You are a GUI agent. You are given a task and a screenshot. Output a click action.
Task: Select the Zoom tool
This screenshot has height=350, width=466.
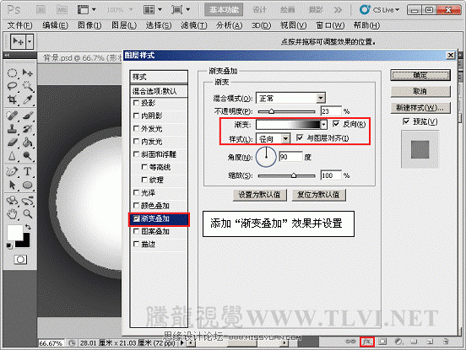28,213
